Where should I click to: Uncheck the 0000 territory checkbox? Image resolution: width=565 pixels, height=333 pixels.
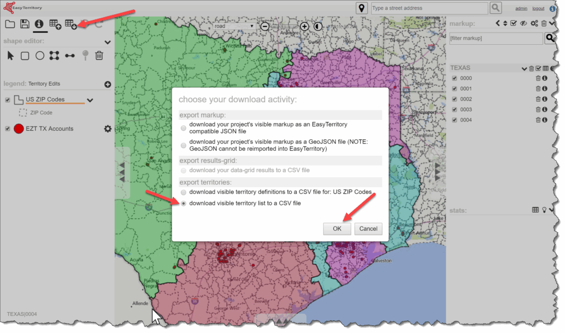tap(454, 78)
